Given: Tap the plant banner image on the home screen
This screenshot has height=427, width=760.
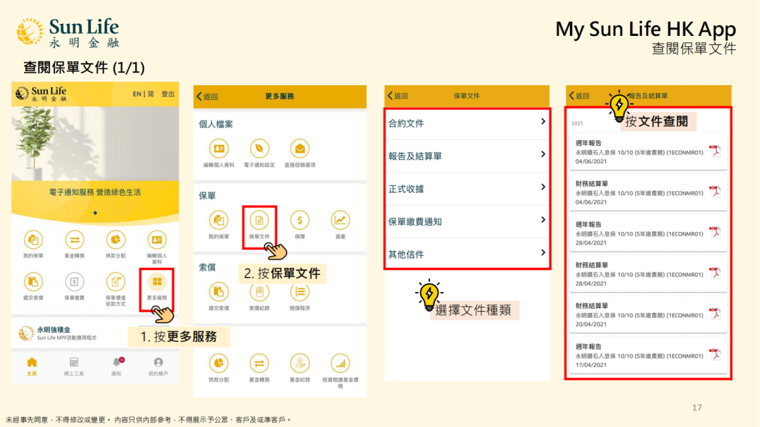Looking at the screenshot, I should click(95, 144).
